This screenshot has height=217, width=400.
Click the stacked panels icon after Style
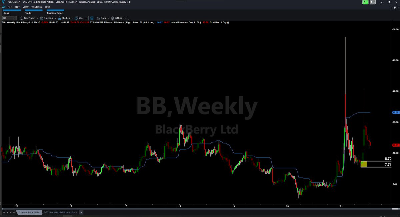pos(92,18)
